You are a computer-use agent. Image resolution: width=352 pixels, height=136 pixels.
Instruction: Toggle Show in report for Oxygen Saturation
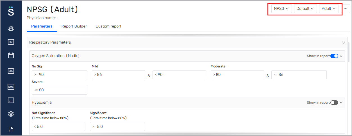(334, 56)
